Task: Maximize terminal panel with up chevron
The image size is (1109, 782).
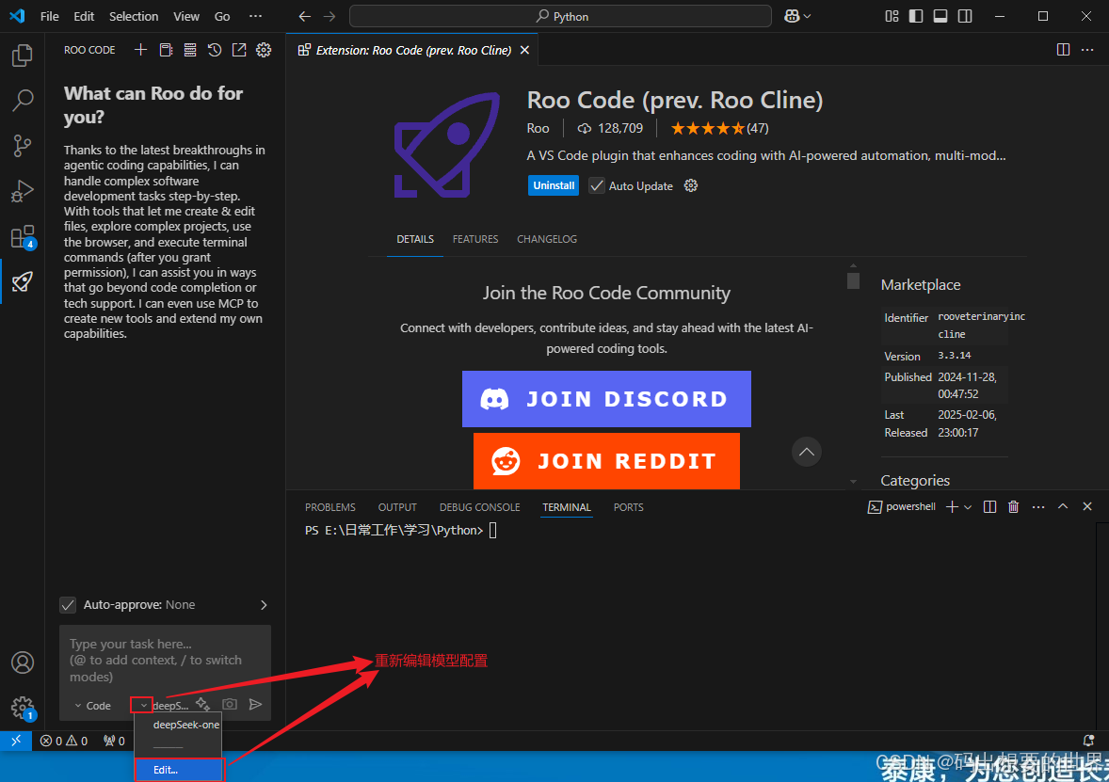Action: pos(1062,506)
